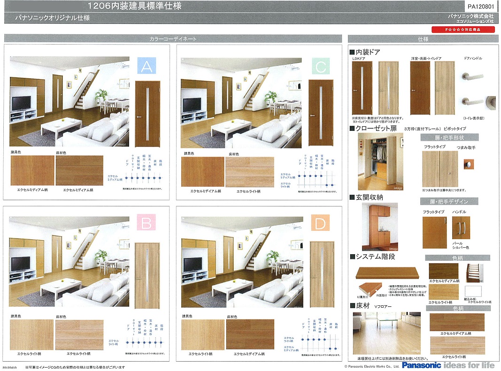
Task: Choose pattern B's 床材色 light floor swatch
Action: (x=79, y=335)
